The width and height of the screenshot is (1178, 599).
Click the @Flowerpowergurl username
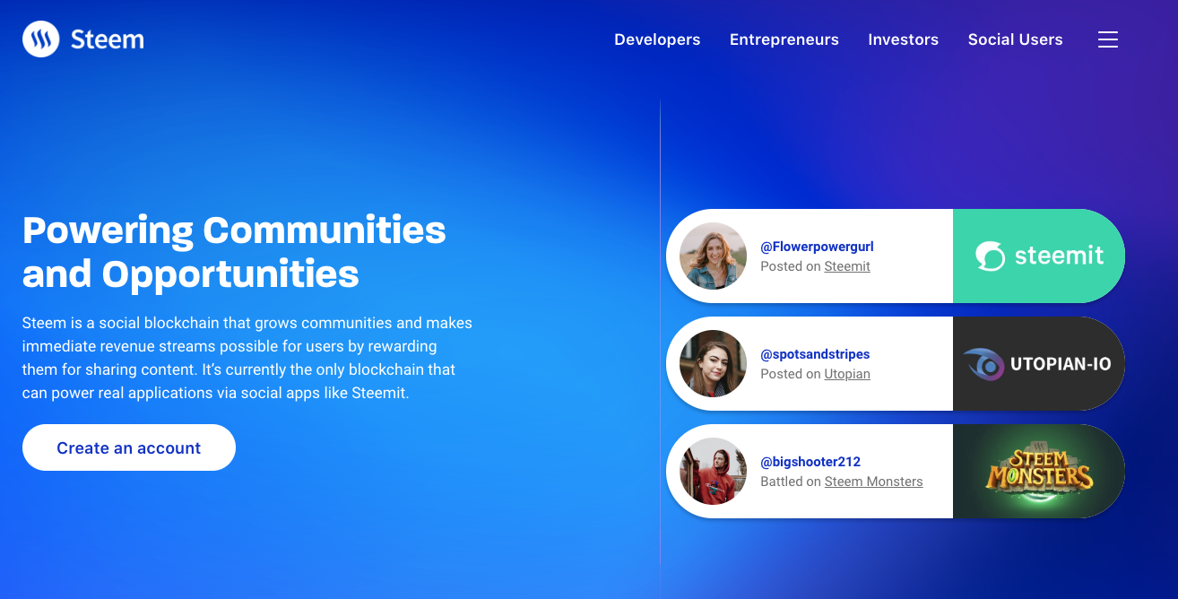[817, 247]
